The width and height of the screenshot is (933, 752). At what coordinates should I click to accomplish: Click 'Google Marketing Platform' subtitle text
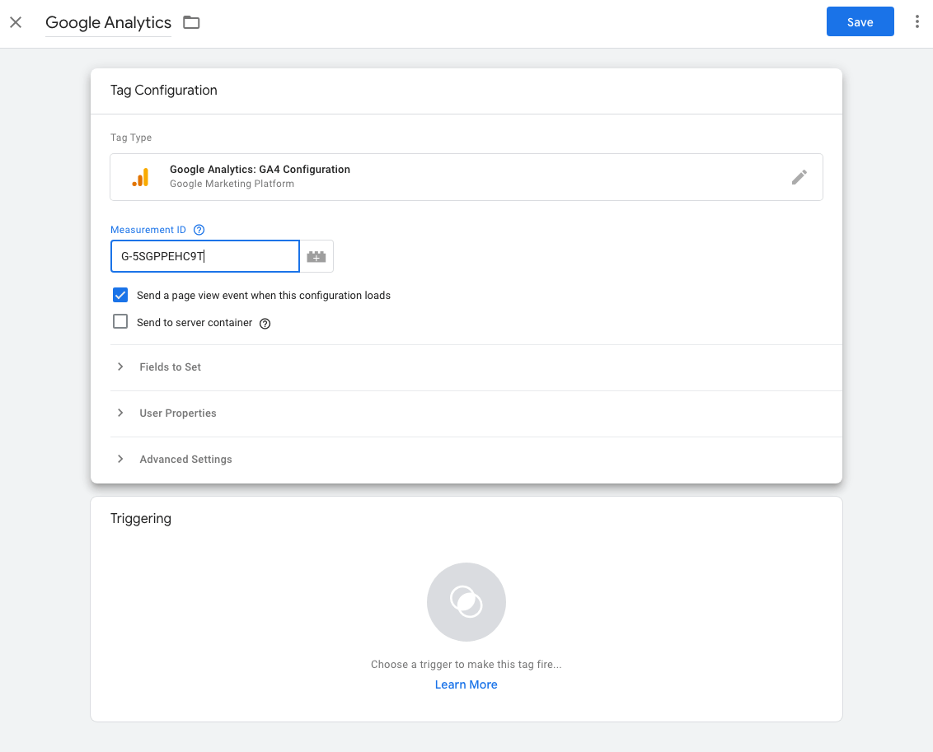pos(232,184)
